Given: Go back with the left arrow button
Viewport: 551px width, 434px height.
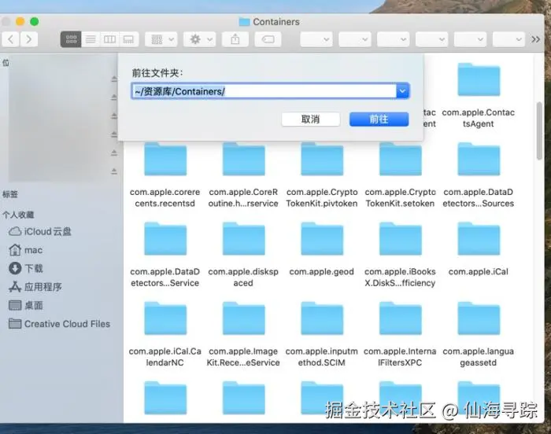Looking at the screenshot, I should (10, 39).
